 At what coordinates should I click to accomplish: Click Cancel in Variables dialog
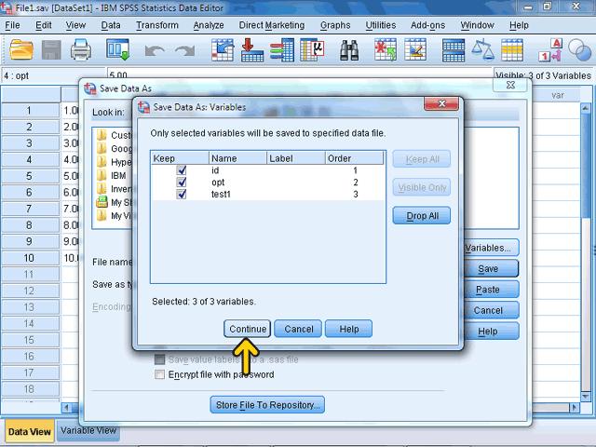click(298, 329)
